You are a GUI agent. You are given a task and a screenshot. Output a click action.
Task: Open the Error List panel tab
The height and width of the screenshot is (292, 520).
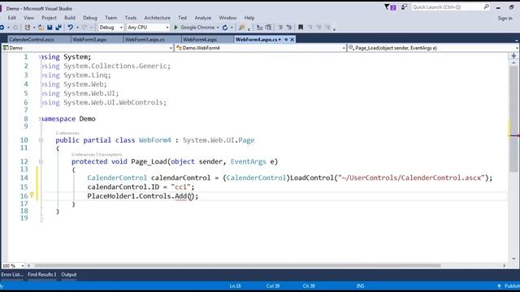tap(12, 274)
